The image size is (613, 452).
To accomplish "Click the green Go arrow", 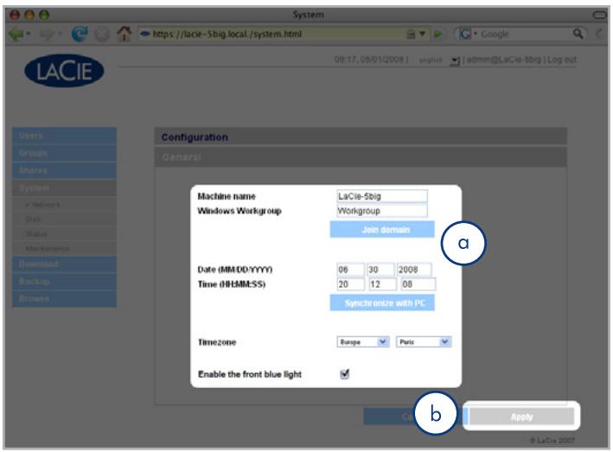I will point(437,35).
